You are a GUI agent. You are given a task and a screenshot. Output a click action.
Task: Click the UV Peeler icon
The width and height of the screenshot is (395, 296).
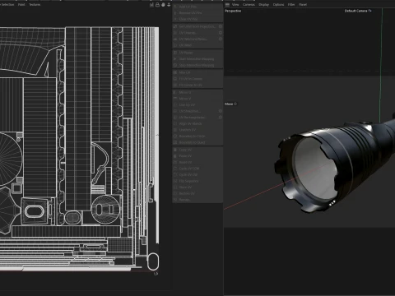[175, 53]
